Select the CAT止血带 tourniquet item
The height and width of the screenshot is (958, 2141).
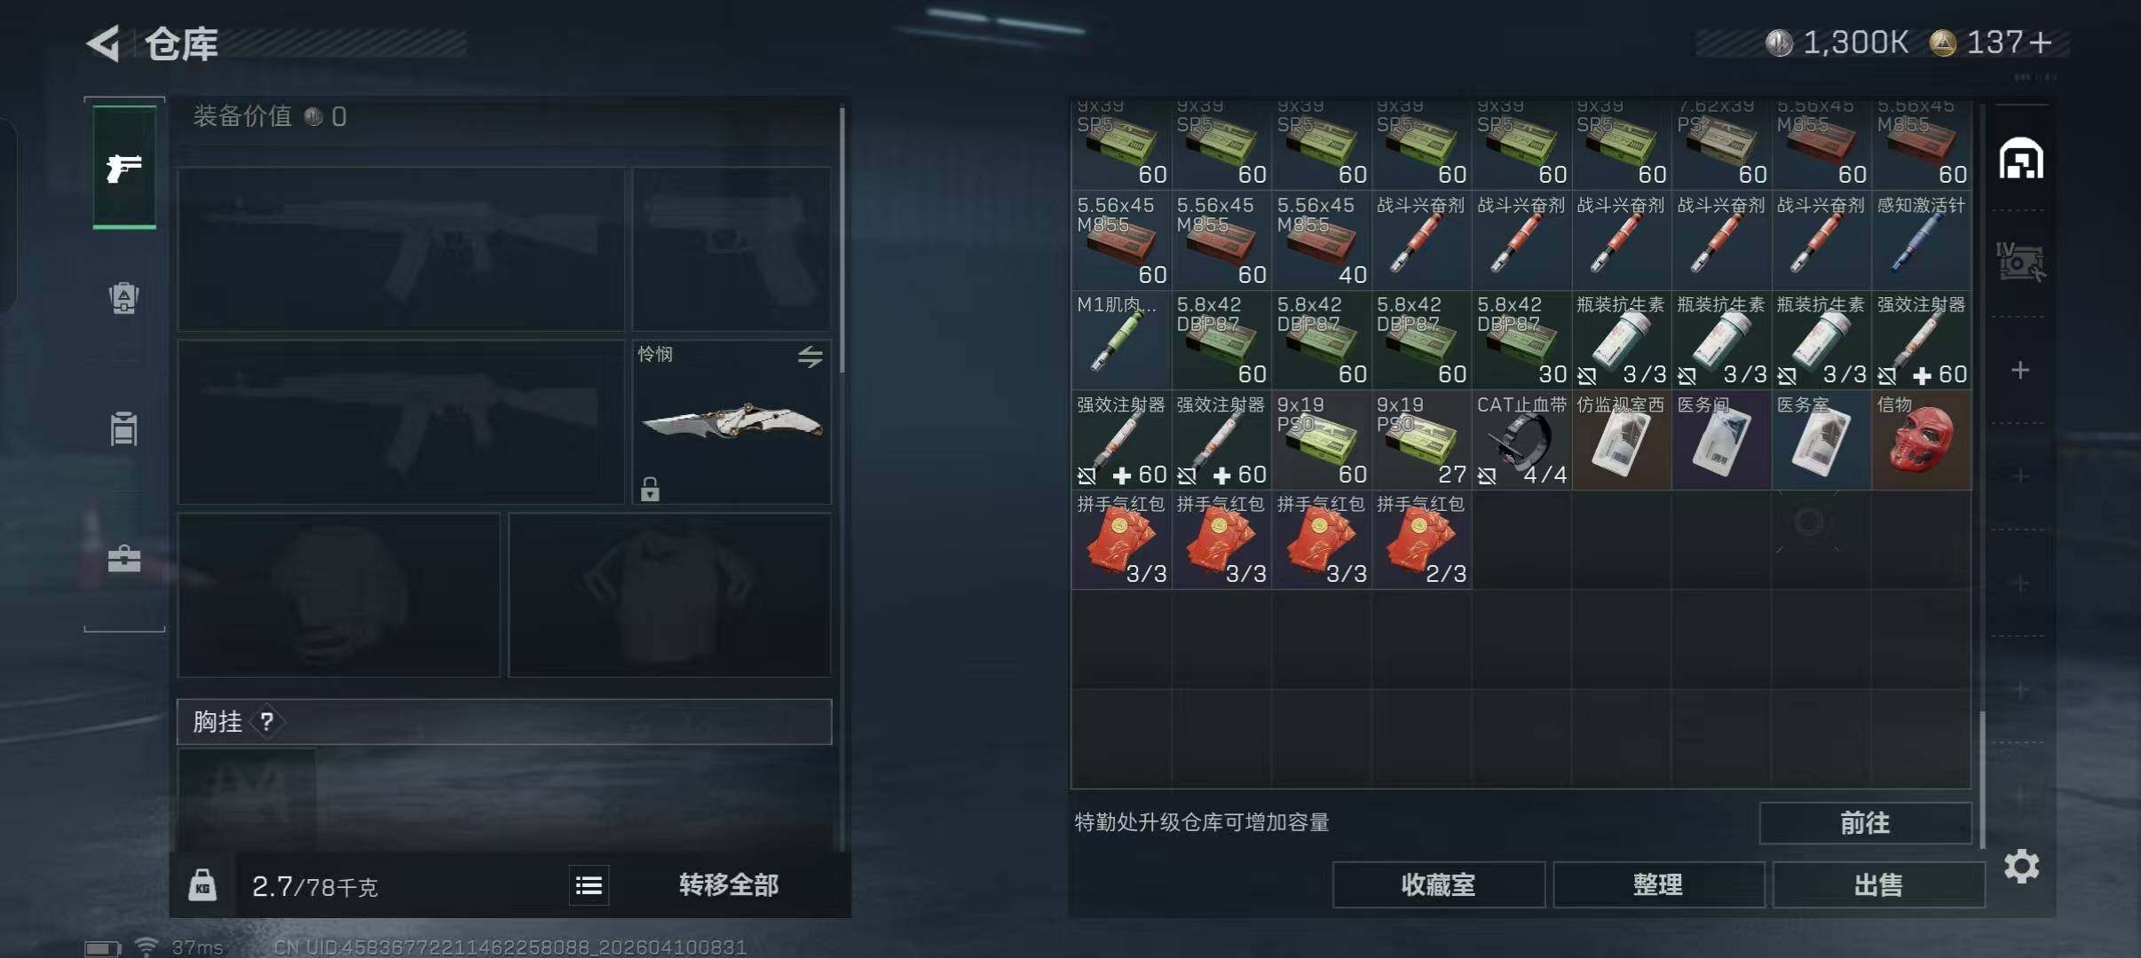[1521, 440]
